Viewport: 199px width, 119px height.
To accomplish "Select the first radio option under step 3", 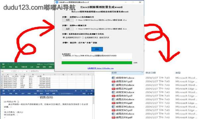I will click(x=64, y=38).
